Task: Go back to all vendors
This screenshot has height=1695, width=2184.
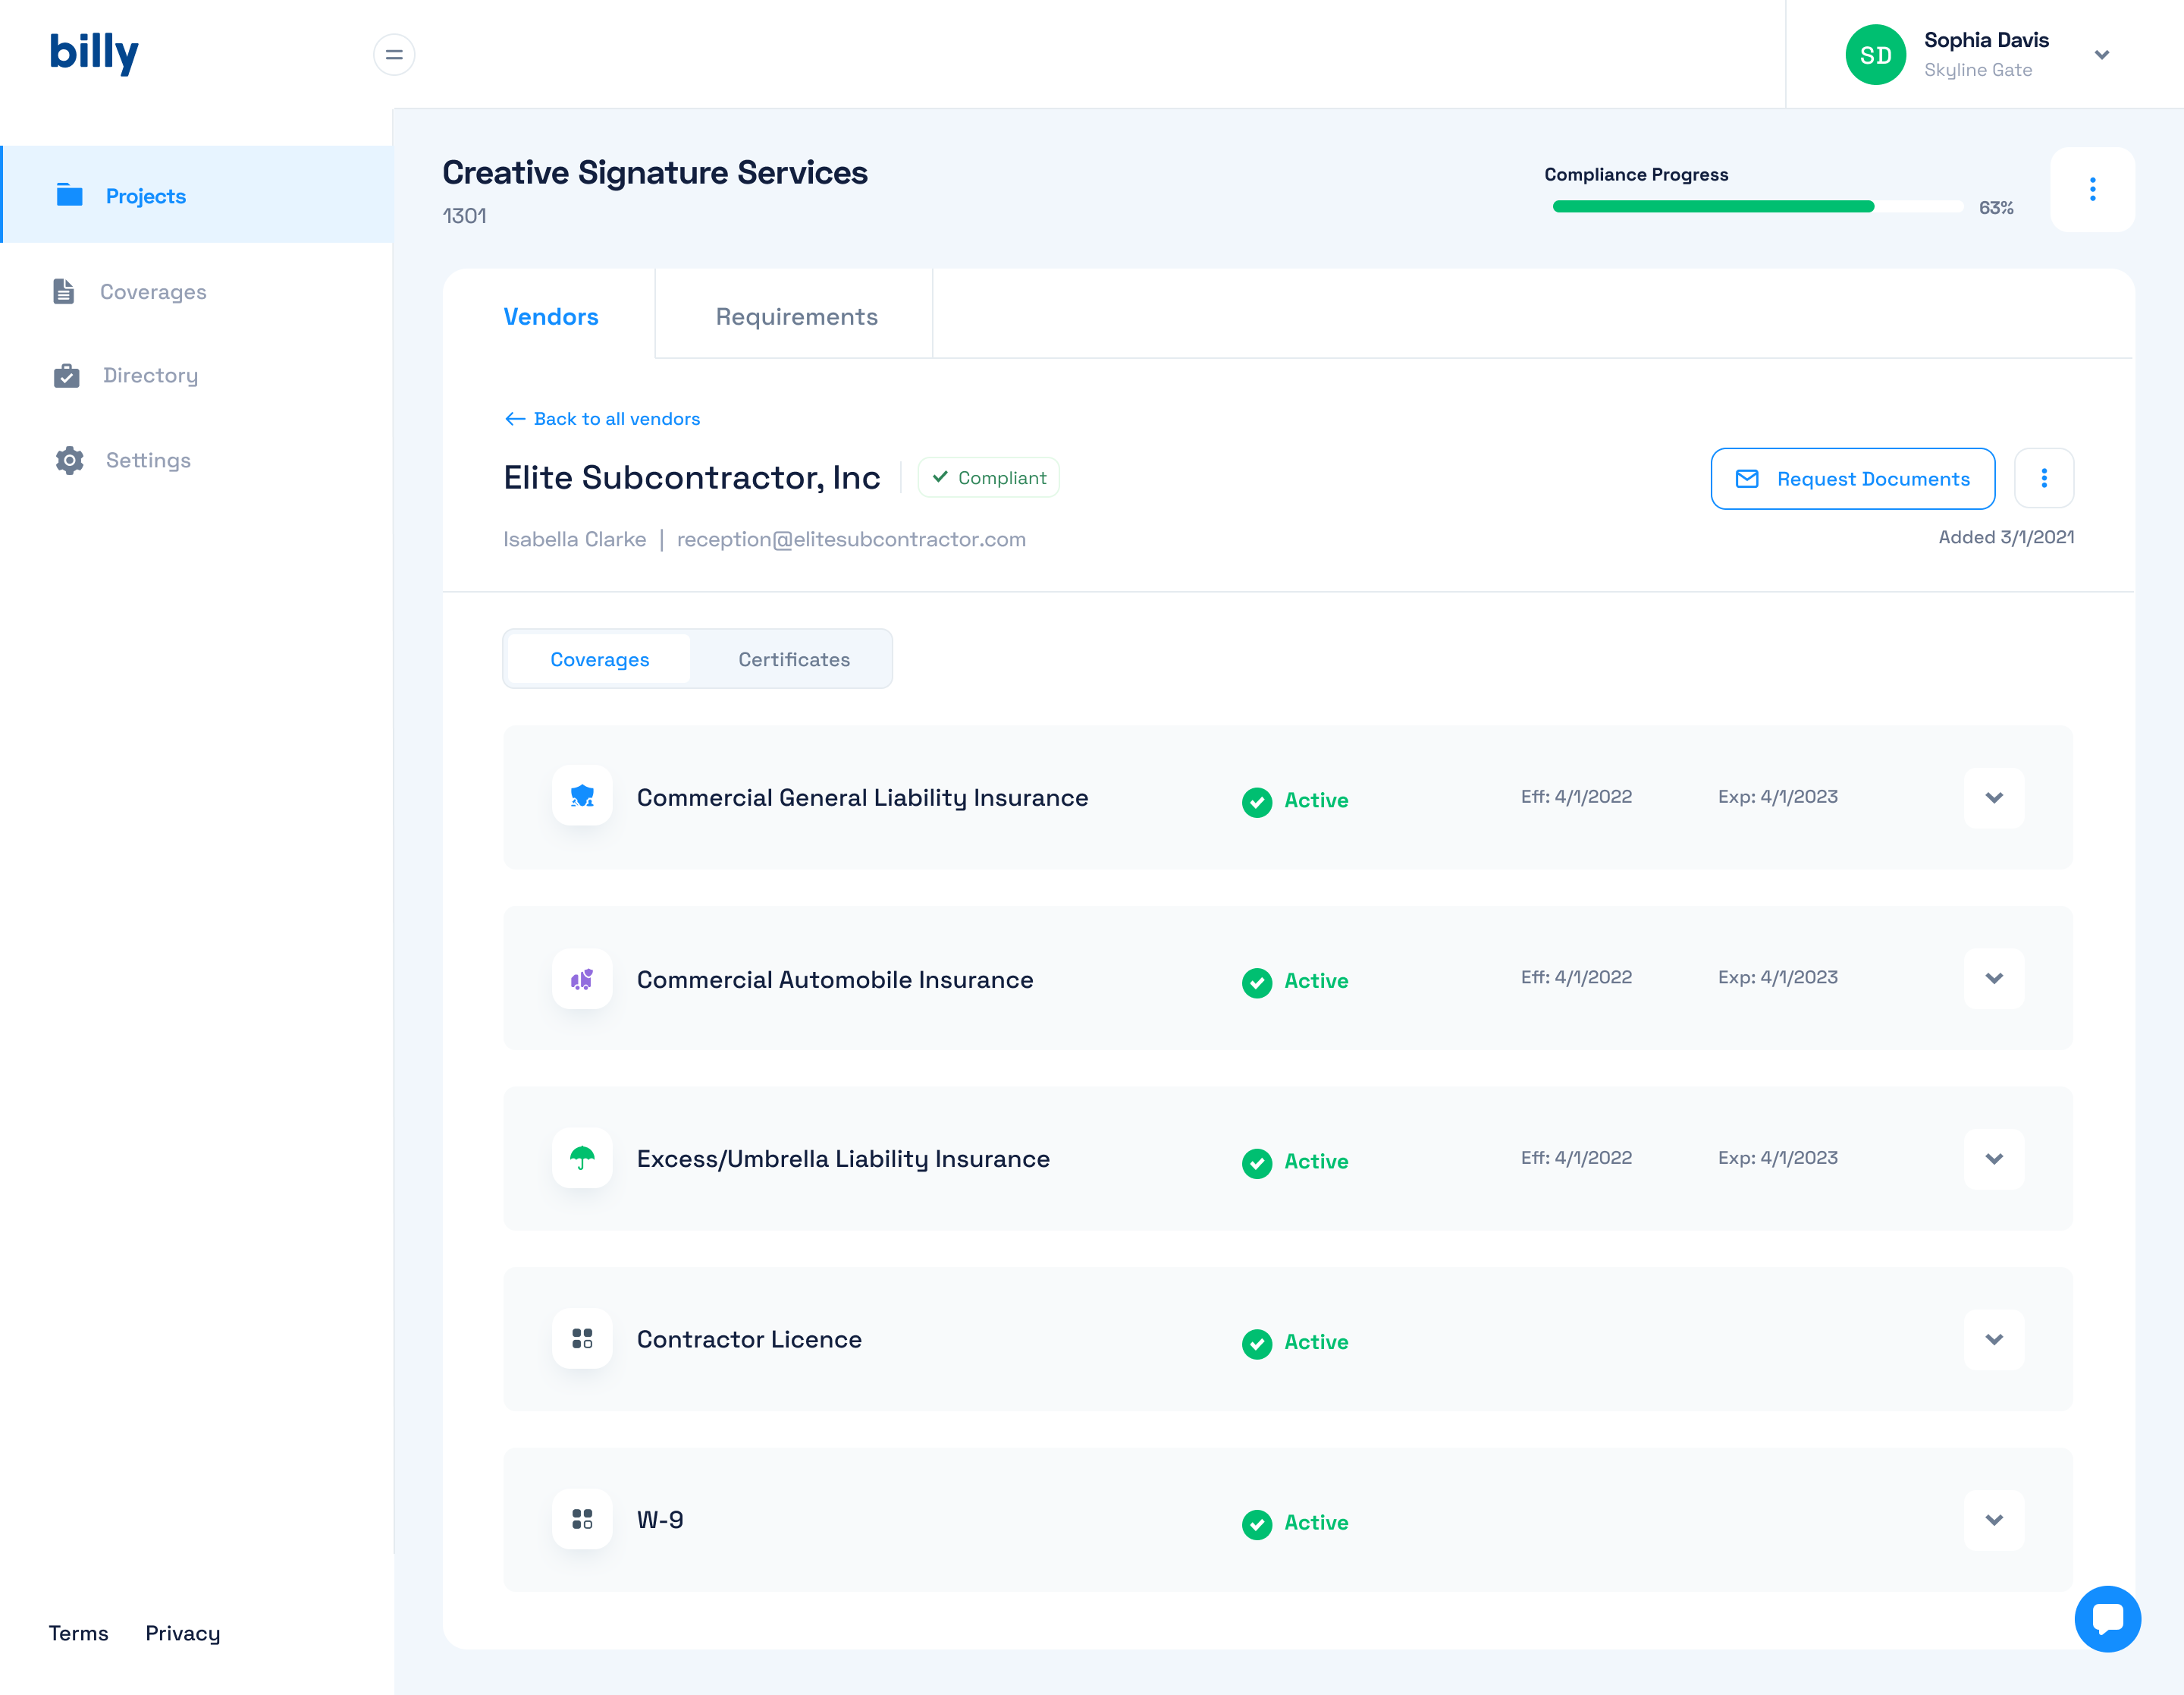Action: 602,418
